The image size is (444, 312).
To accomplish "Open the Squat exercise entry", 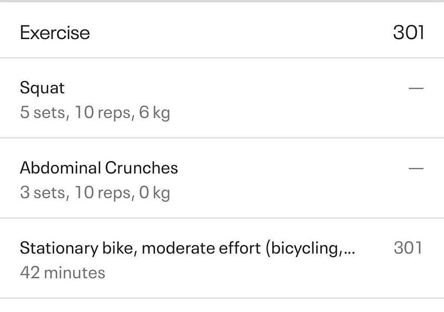I will [x=43, y=88].
